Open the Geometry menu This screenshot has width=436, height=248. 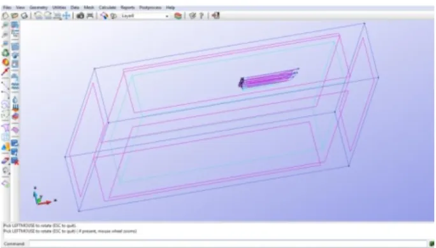[x=38, y=8]
